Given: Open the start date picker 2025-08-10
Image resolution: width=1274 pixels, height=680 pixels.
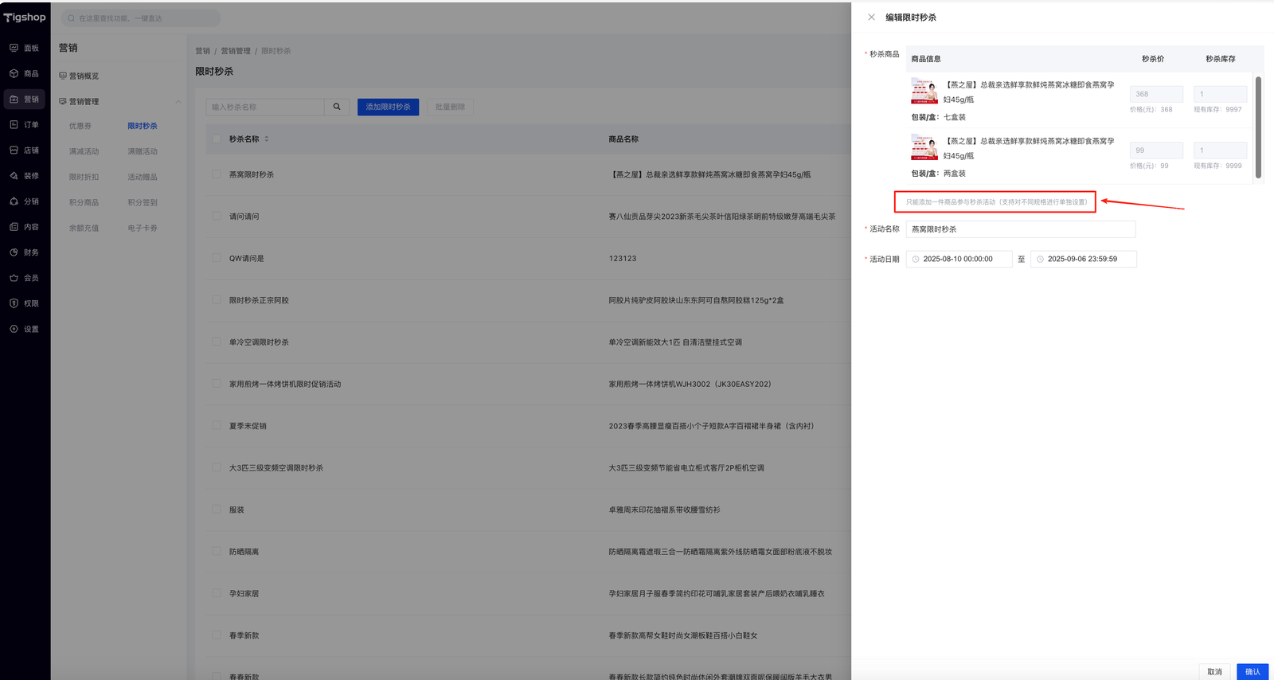Looking at the screenshot, I should 959,259.
